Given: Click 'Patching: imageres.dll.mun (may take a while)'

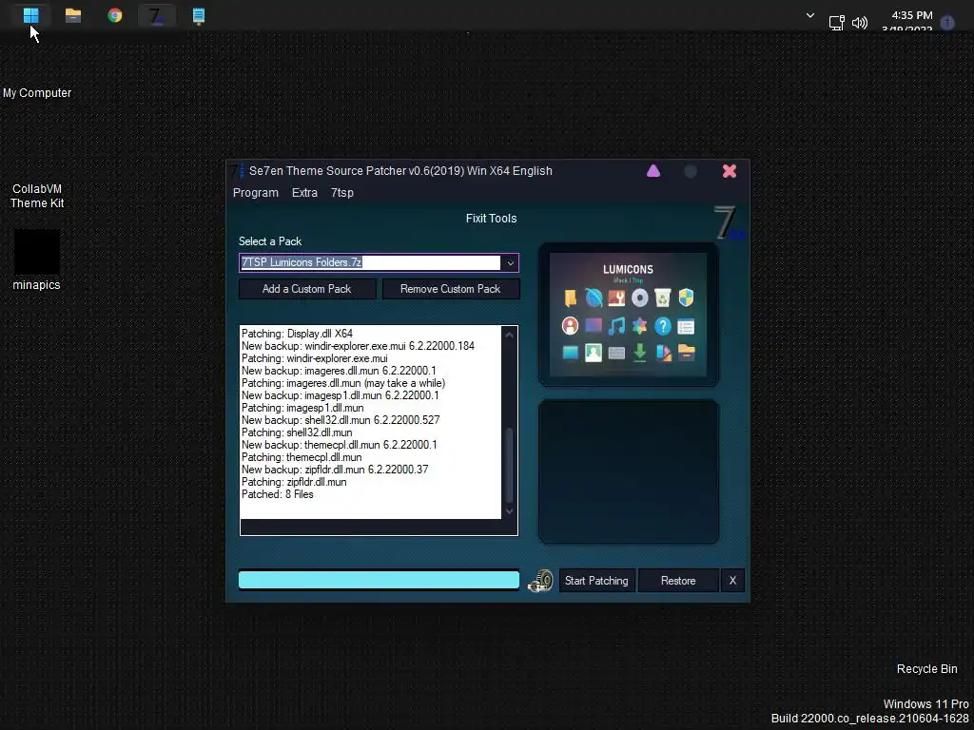Looking at the screenshot, I should tap(342, 384).
